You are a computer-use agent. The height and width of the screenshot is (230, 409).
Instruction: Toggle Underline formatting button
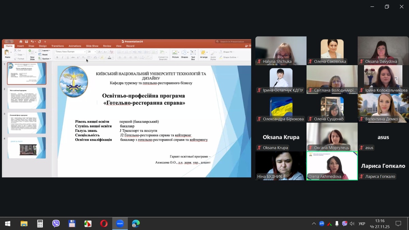[67, 57]
